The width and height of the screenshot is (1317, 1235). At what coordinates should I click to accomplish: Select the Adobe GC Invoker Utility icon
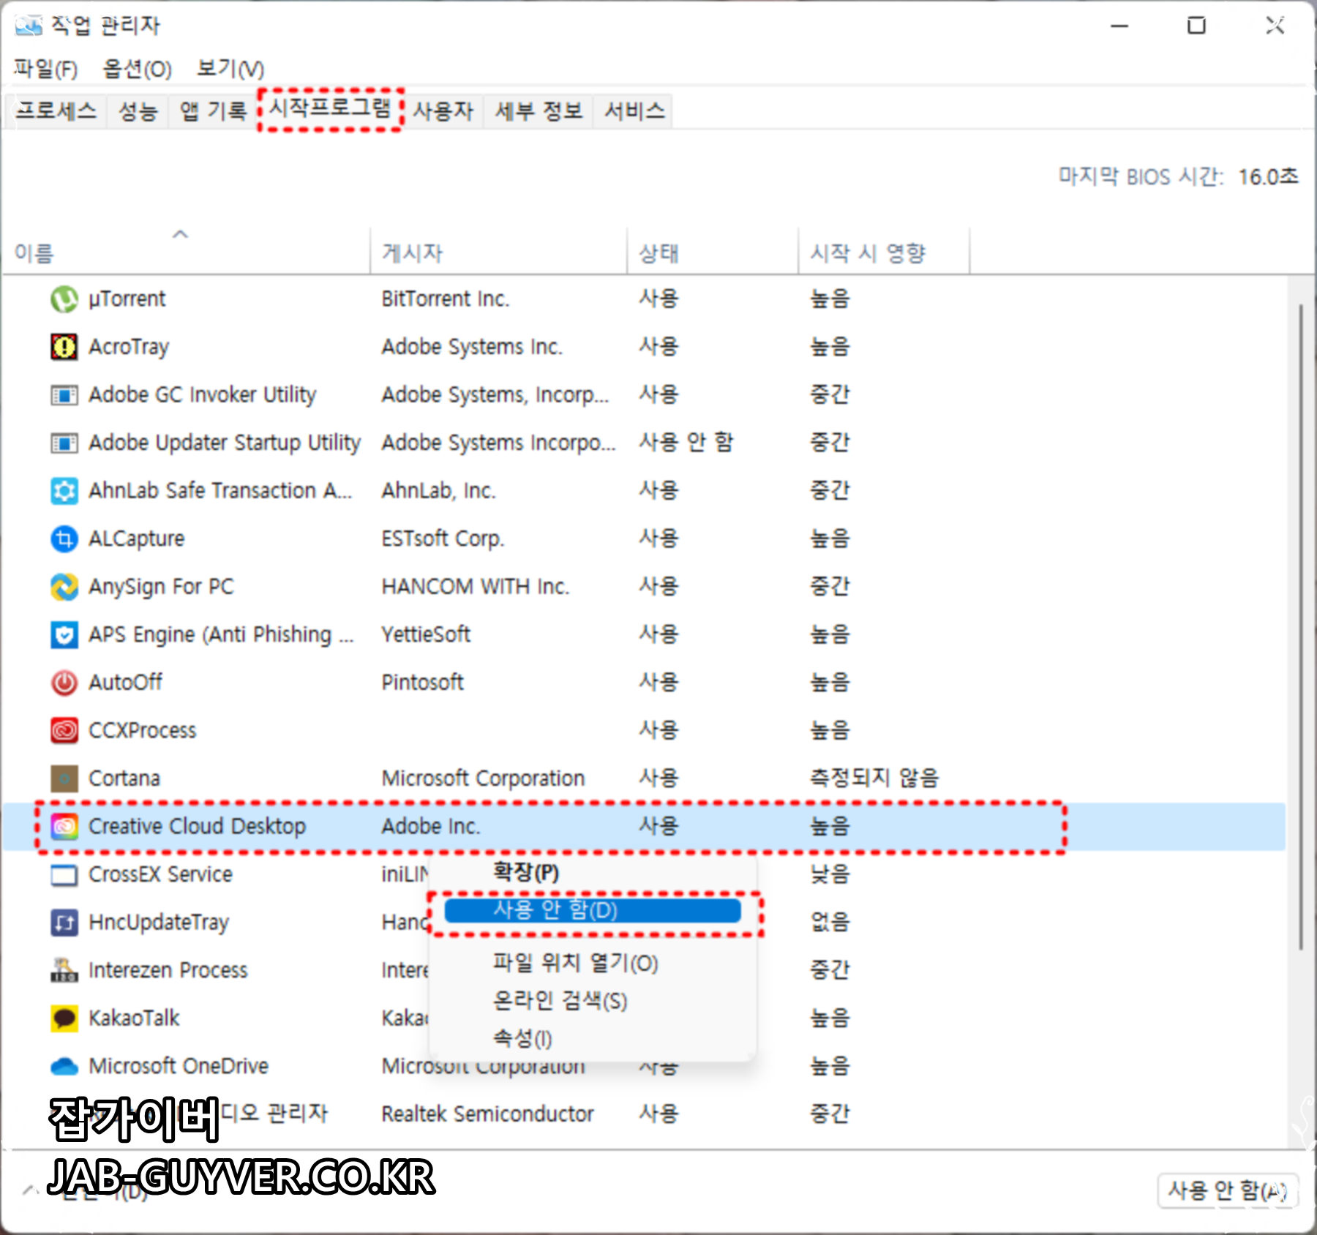point(64,396)
